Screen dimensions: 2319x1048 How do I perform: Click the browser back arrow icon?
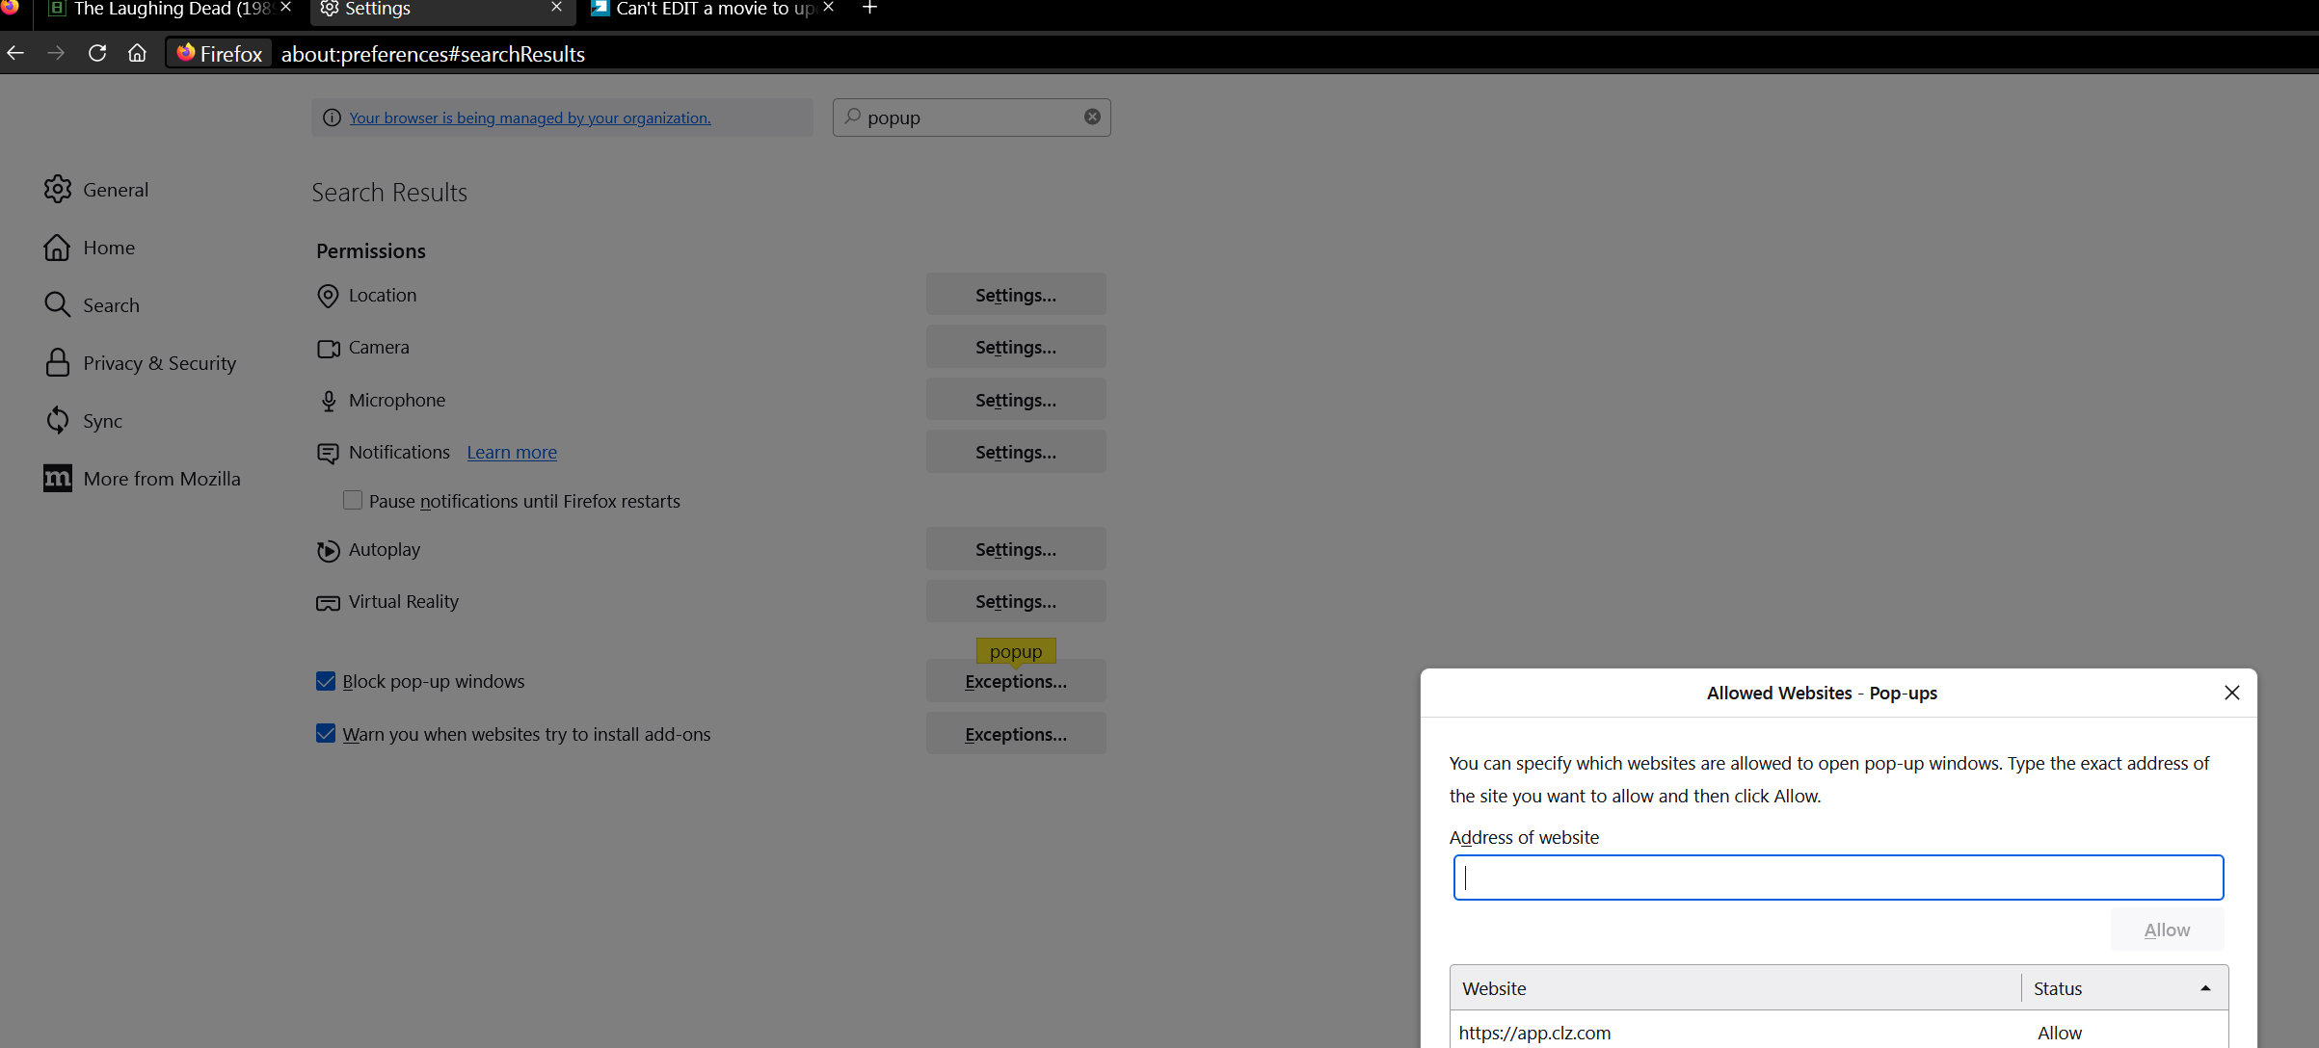tap(15, 53)
